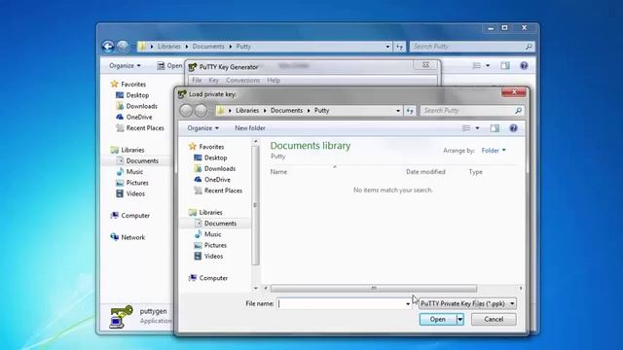Click folder icon in dialog address bar
The image size is (623, 350).
[x=221, y=110]
